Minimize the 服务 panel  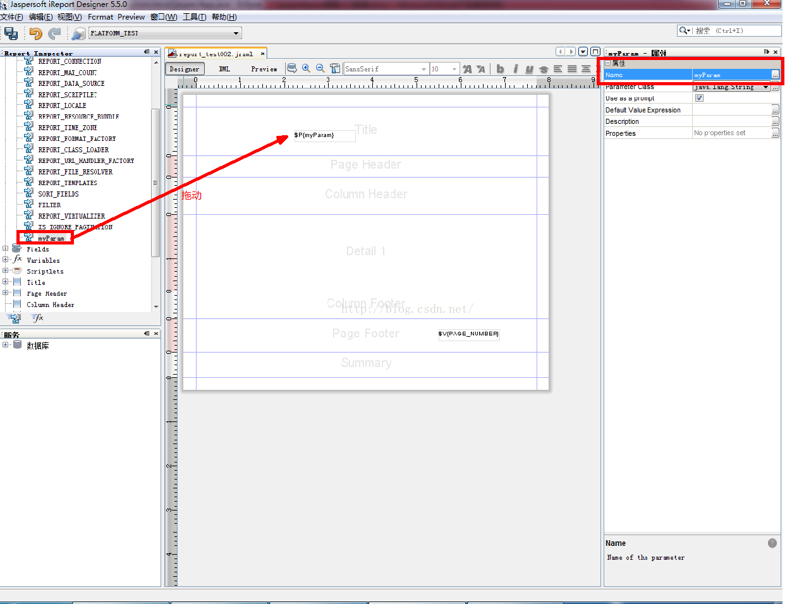point(147,334)
